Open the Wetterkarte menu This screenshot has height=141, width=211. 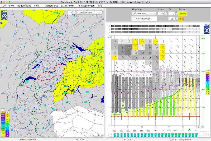click(51, 6)
